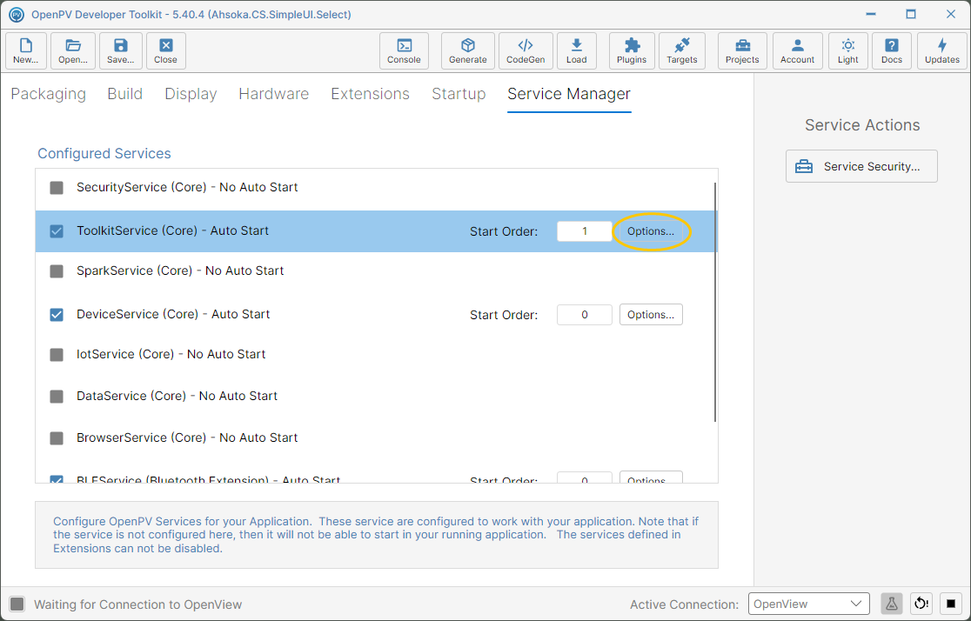The height and width of the screenshot is (621, 971).
Task: Click the flask icon in the status bar
Action: click(x=892, y=604)
